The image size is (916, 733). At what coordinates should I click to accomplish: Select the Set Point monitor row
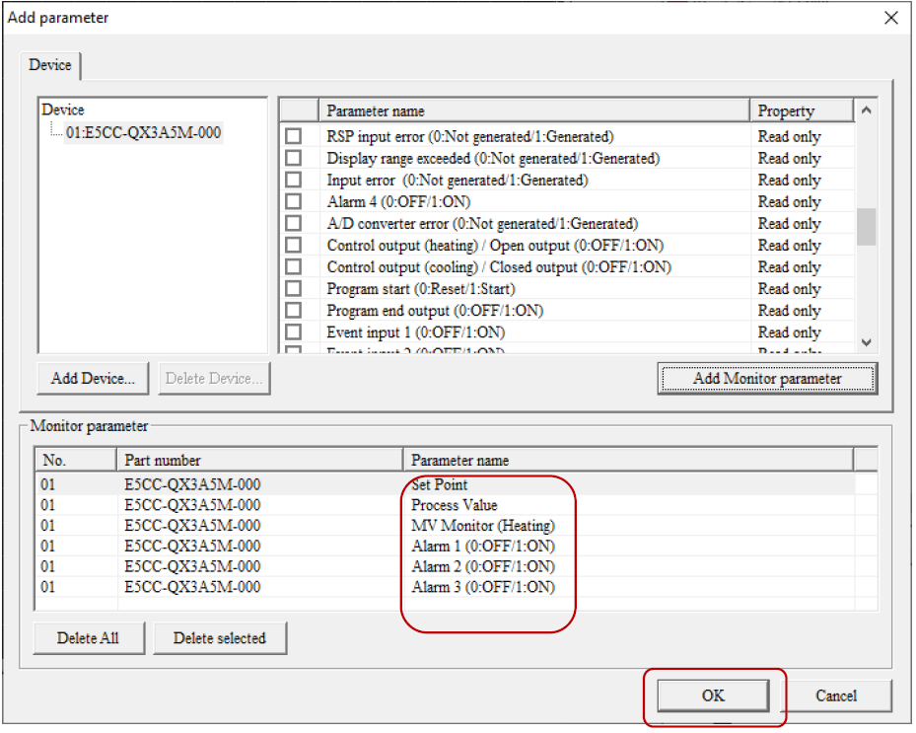tap(445, 484)
